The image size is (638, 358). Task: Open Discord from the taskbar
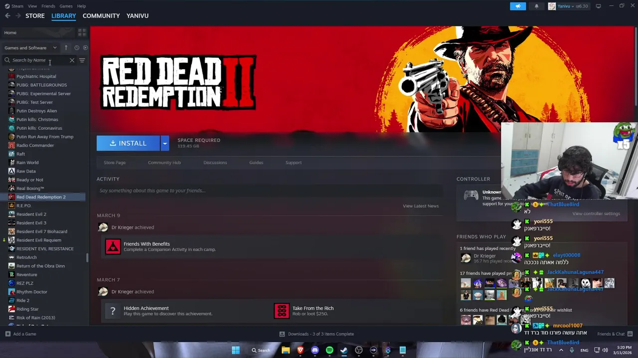[315, 350]
